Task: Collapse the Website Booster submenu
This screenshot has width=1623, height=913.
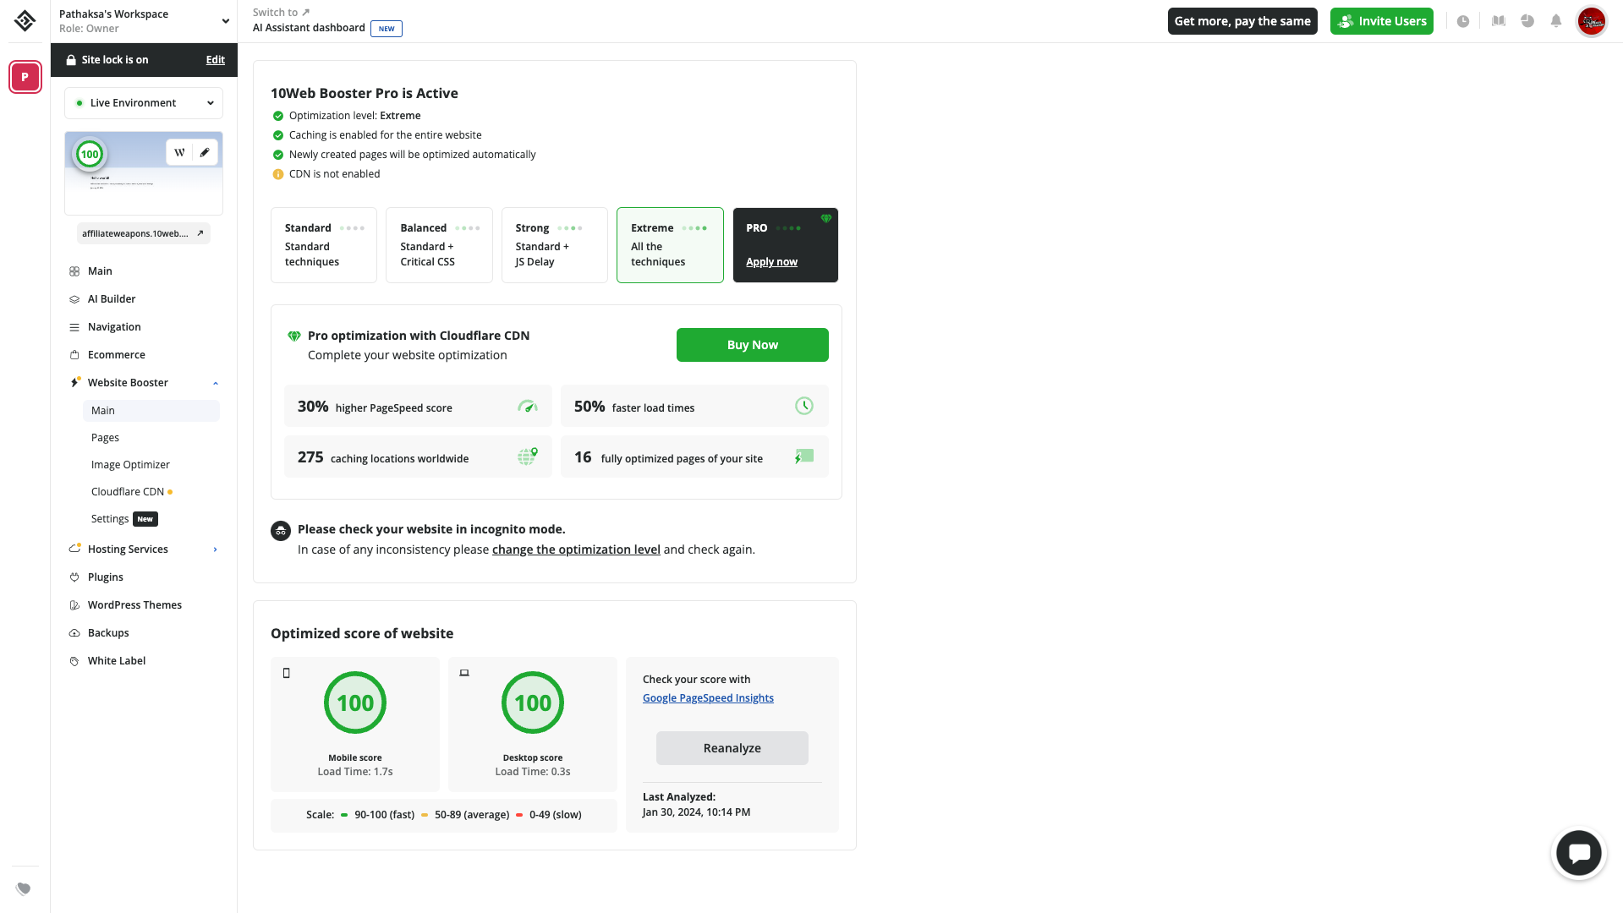Action: coord(216,382)
